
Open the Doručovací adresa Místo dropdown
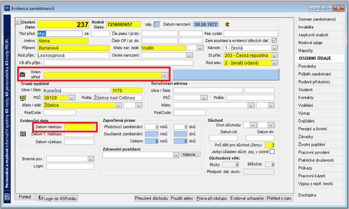[251, 105]
